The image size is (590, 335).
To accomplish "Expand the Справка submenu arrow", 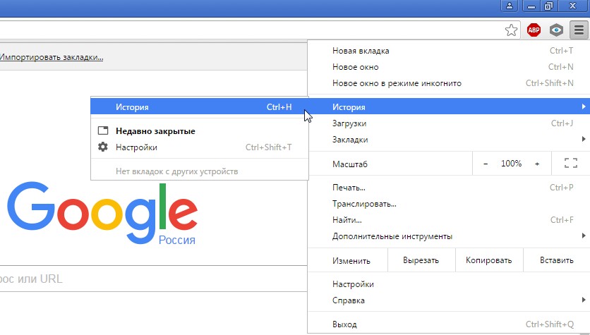I will 583,300.
